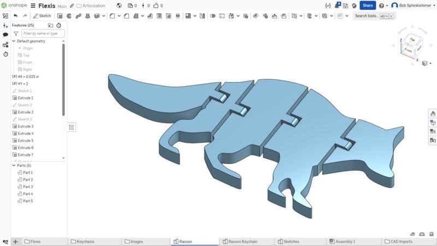This screenshot has width=437, height=246.
Task: Start a new Sketch
Action: pos(42,16)
